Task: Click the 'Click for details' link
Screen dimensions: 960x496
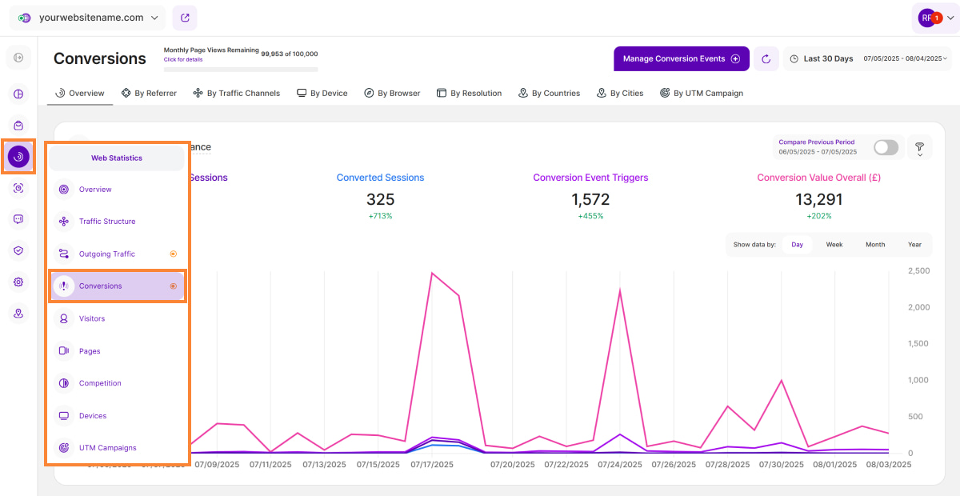Action: tap(183, 59)
